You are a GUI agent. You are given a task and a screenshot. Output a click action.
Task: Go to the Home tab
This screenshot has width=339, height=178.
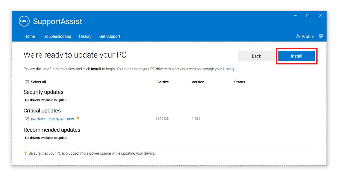click(30, 36)
